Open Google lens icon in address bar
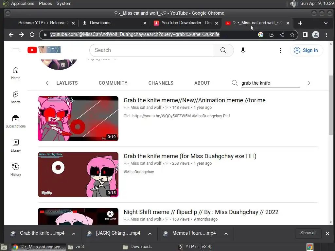The width and height of the screenshot is (335, 251). coord(261,35)
